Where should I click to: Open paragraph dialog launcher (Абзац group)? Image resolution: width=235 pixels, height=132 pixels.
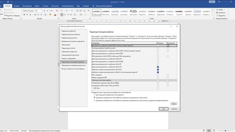coord(90,19)
